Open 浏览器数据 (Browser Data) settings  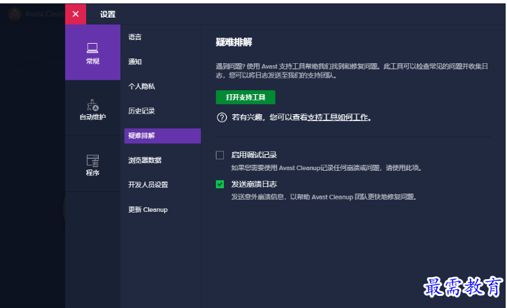145,160
